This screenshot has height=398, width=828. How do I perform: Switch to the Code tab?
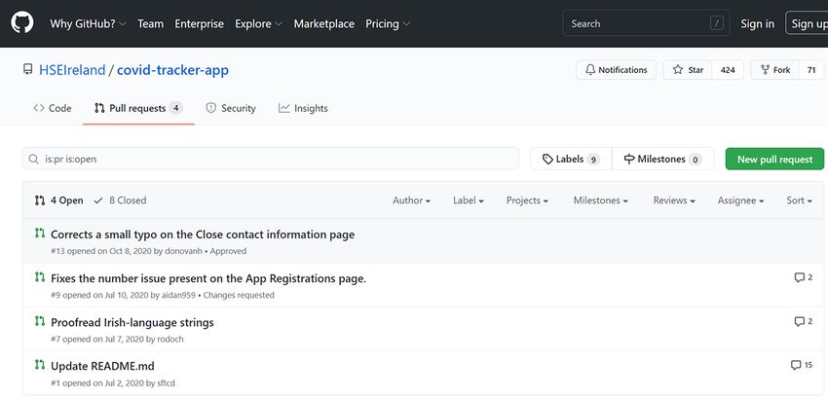pyautogui.click(x=53, y=108)
